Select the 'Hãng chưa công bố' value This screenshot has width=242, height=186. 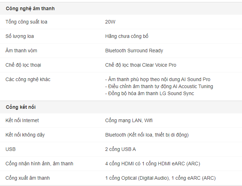tap(127, 36)
